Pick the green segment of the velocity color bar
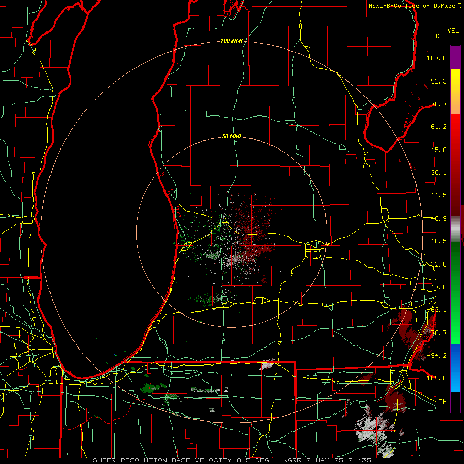This screenshot has width=464, height=464. pyautogui.click(x=455, y=293)
